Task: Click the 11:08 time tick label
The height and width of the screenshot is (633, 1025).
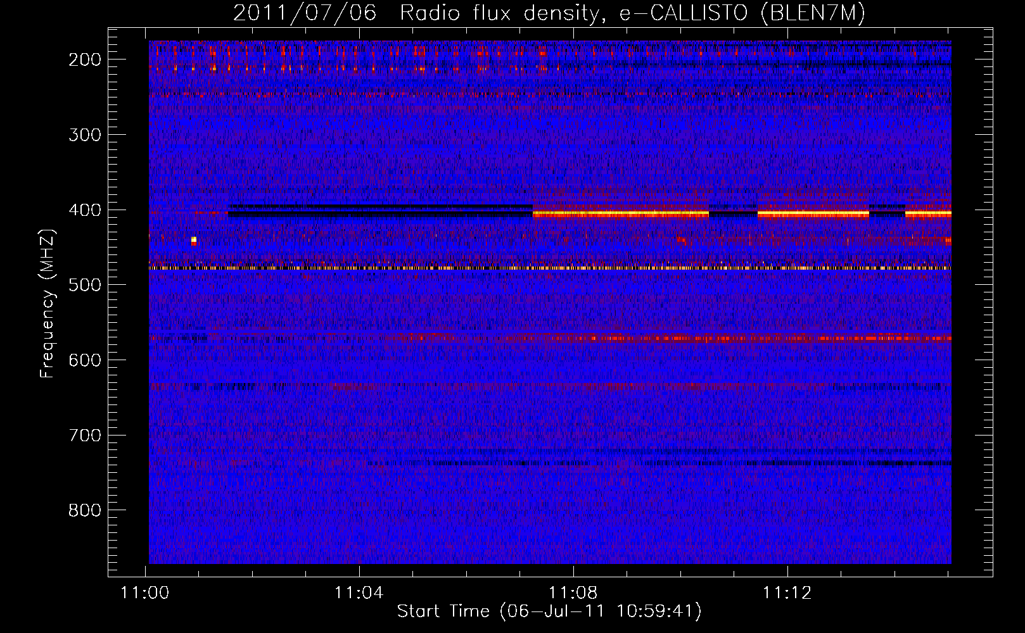Action: [x=573, y=593]
